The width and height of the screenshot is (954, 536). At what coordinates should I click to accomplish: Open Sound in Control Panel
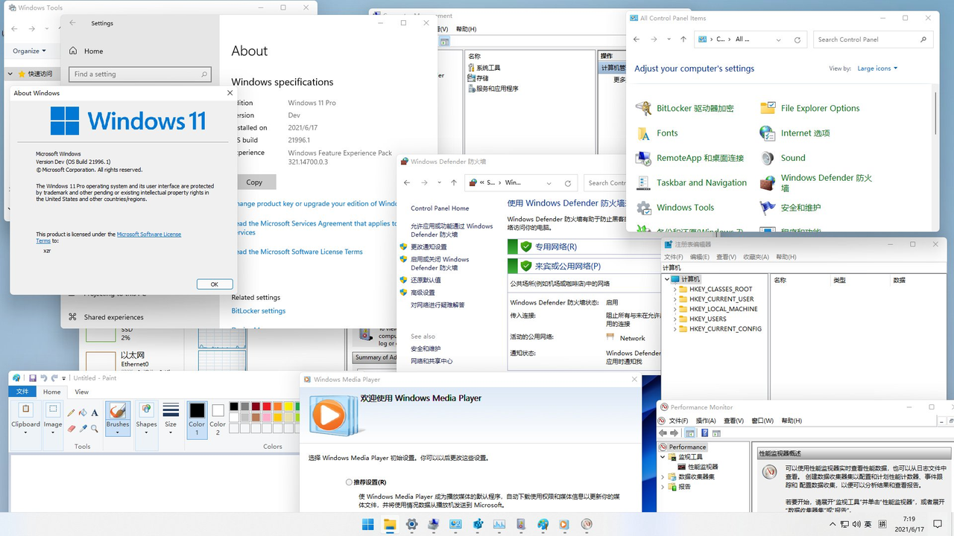coord(793,158)
